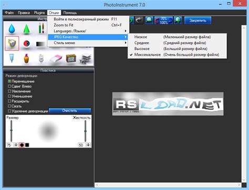Select the highlighted Liquify plastic tool
The height and width of the screenshot is (190, 249).
click(12, 44)
